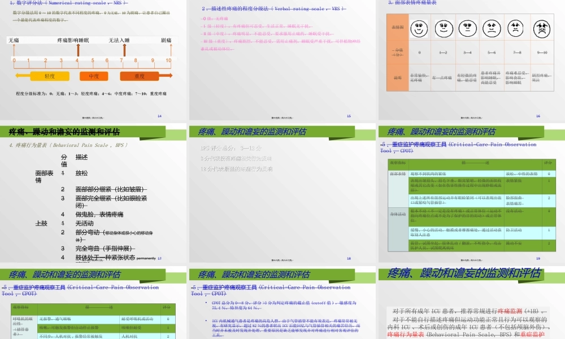This screenshot has width=565, height=339.
Task: Click the face icon for score 3-4
Action: coord(468,28)
